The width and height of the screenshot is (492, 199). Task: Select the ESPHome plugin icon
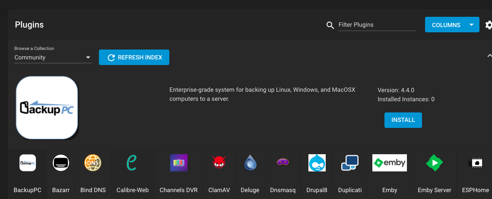tap(475, 163)
